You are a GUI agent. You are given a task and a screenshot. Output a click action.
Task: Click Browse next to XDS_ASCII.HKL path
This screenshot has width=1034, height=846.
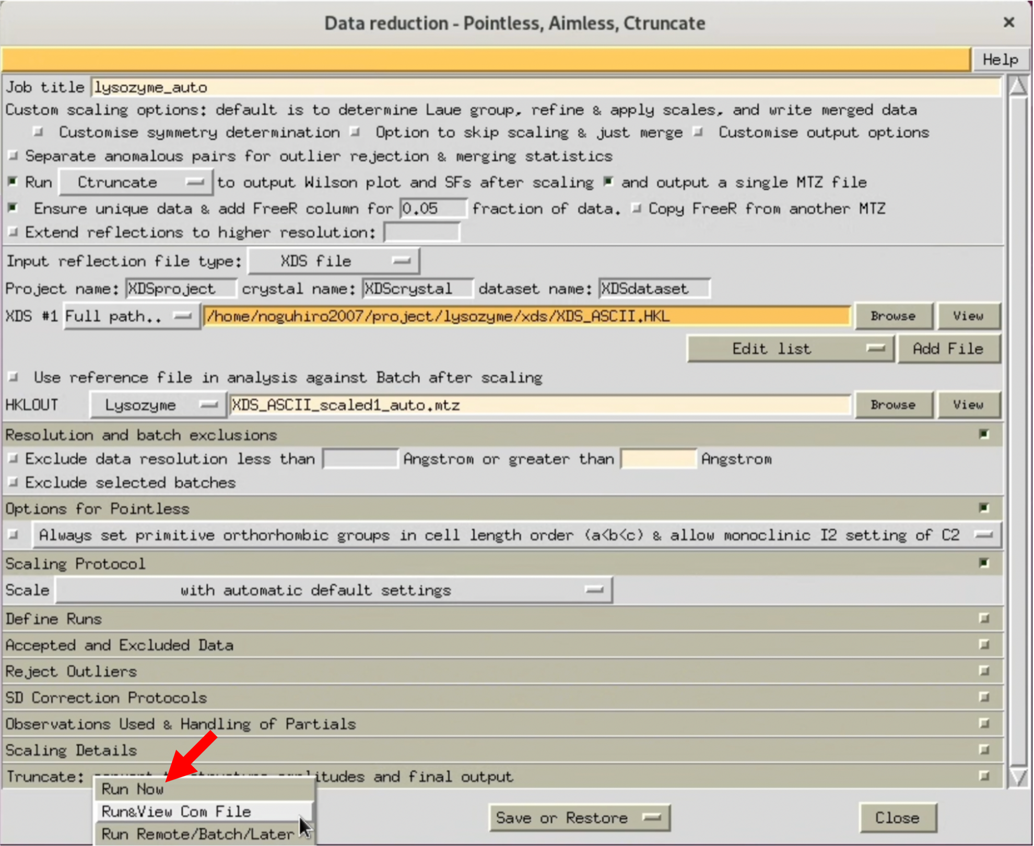click(x=893, y=316)
